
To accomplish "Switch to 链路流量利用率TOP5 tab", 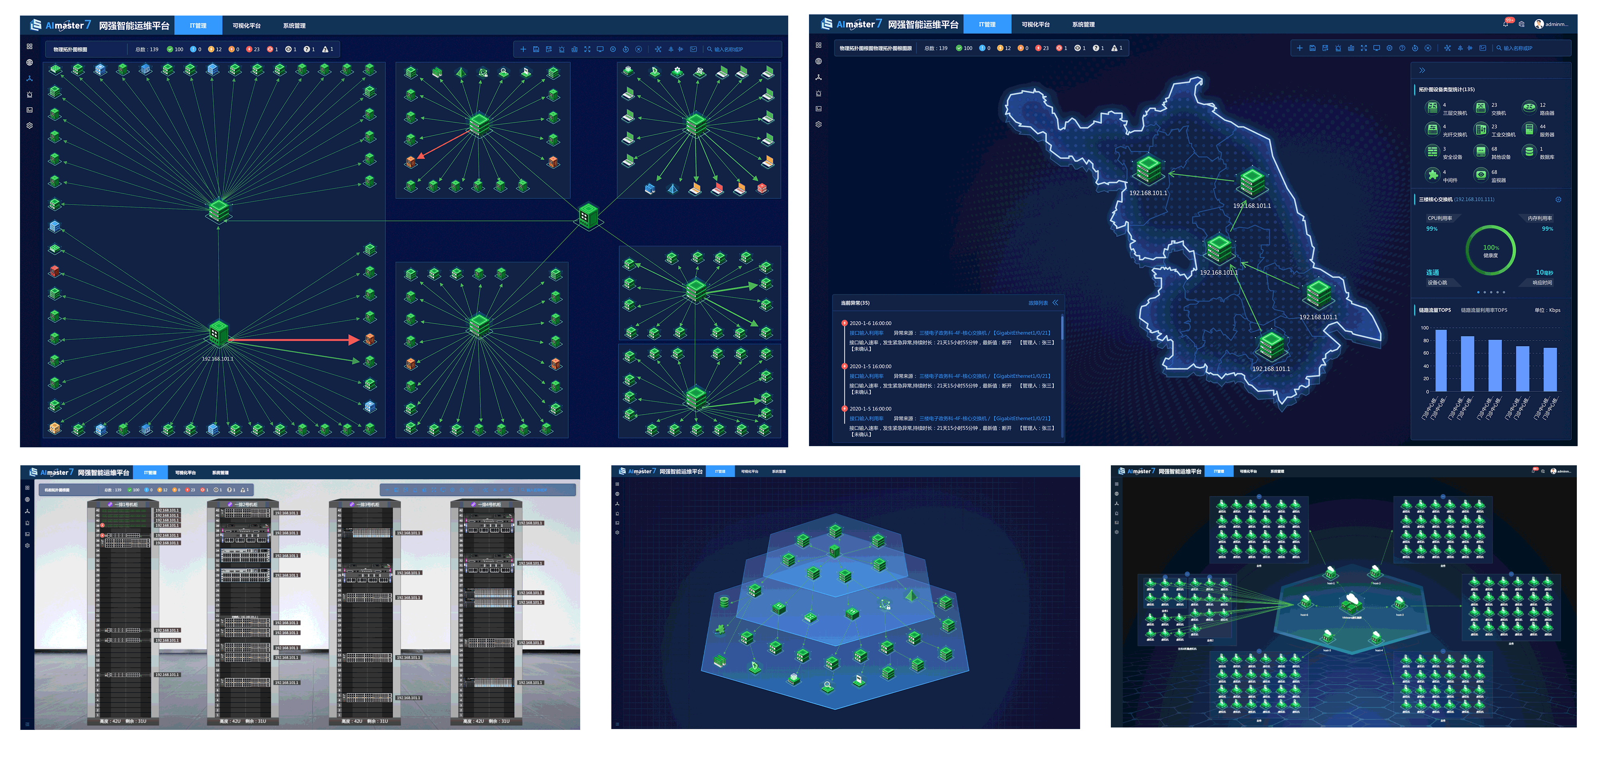I will coord(1484,310).
